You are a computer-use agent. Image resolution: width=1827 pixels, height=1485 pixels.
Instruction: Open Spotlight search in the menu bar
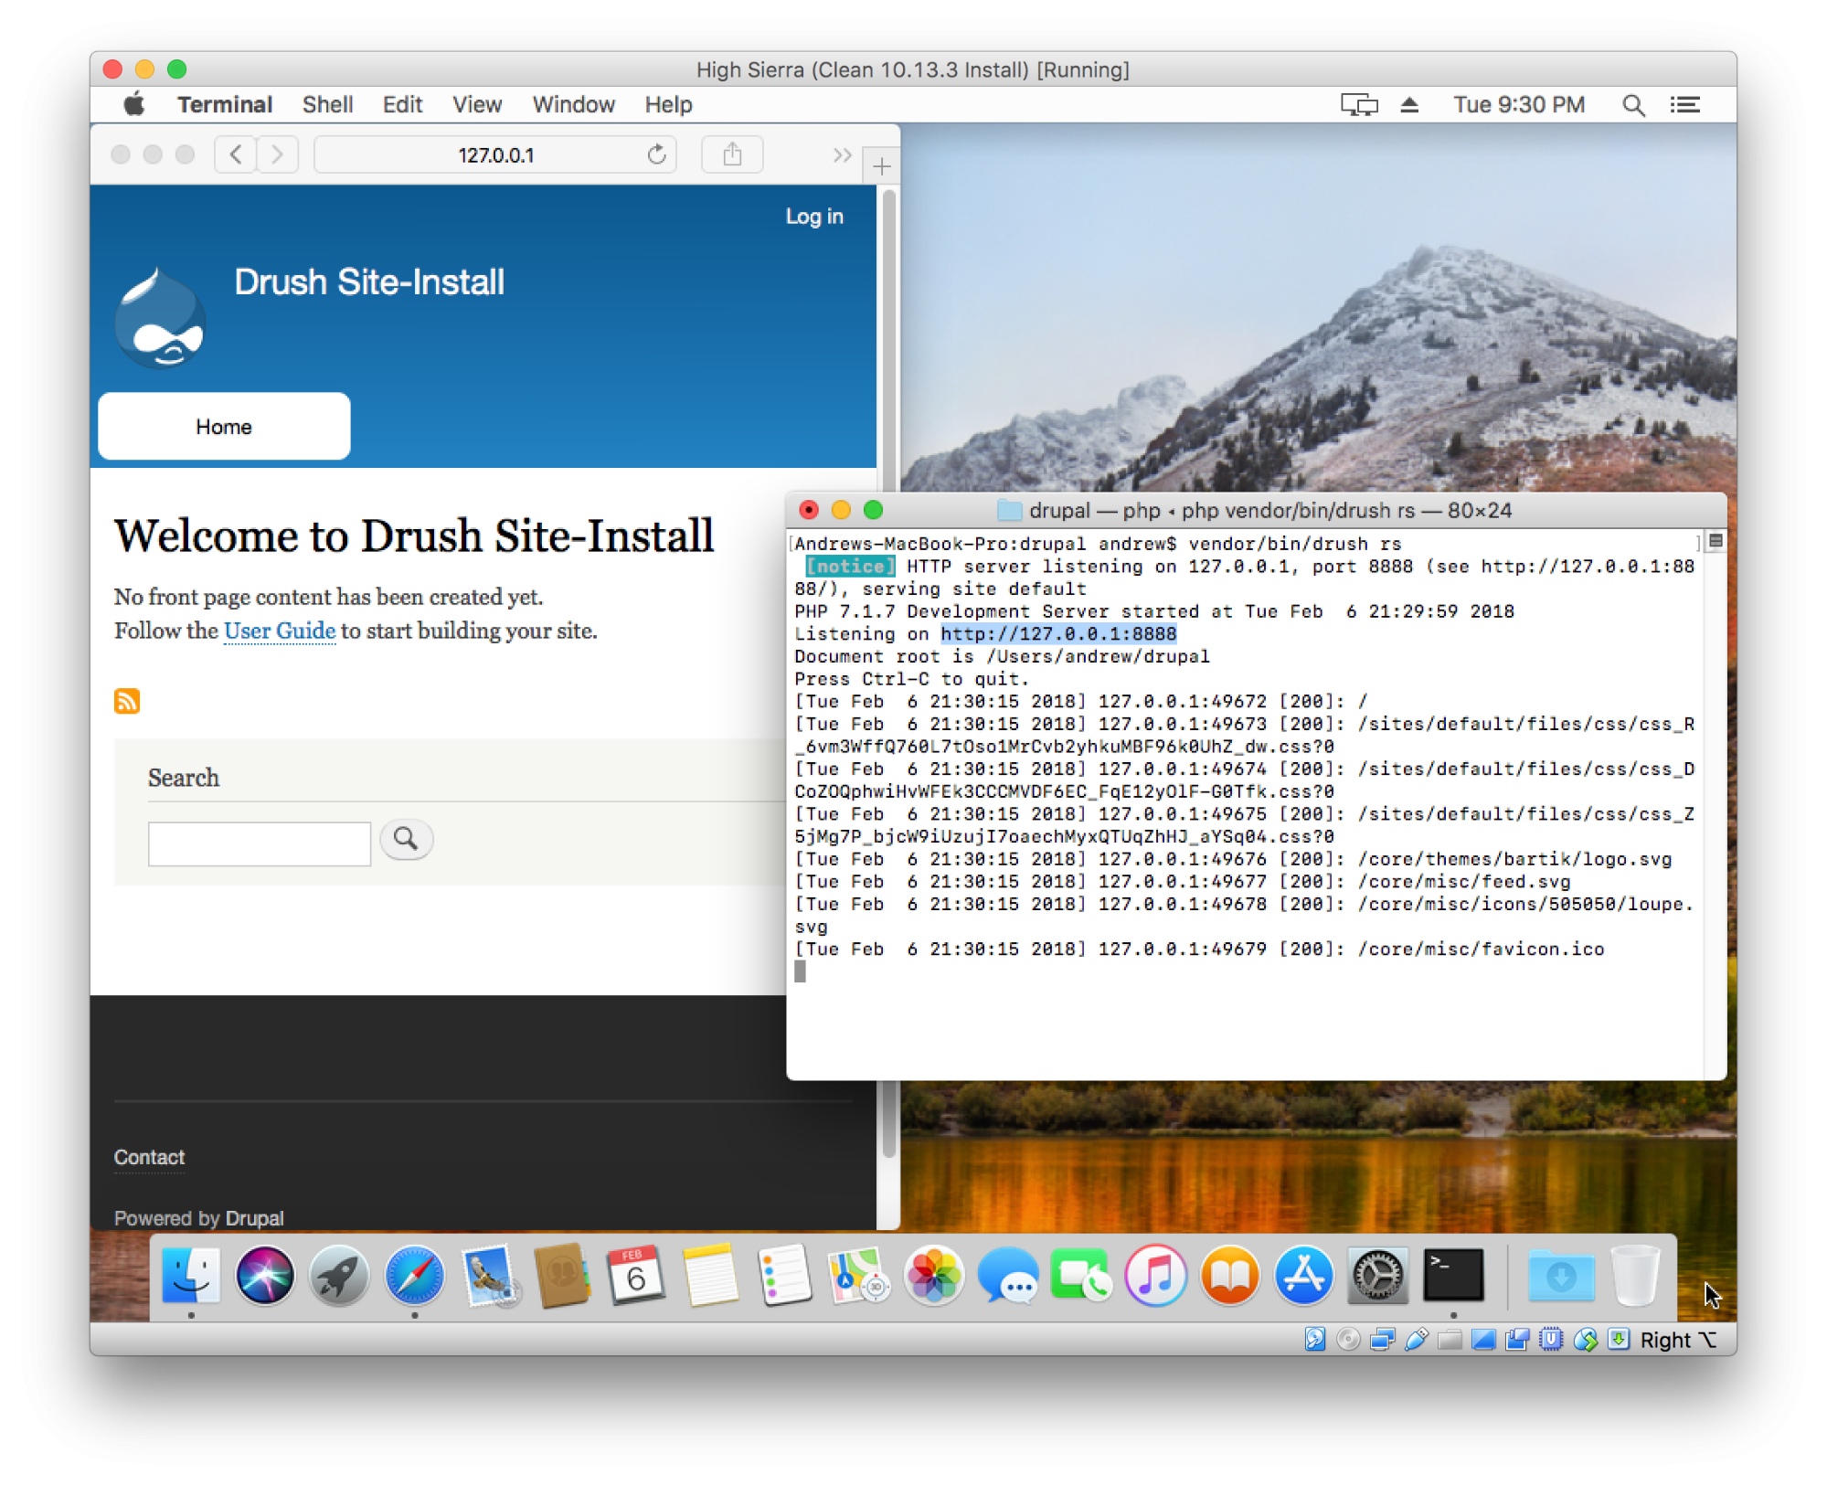[1633, 104]
